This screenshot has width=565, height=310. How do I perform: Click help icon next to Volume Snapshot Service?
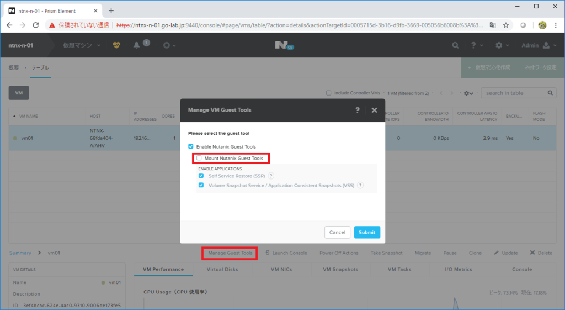(360, 185)
